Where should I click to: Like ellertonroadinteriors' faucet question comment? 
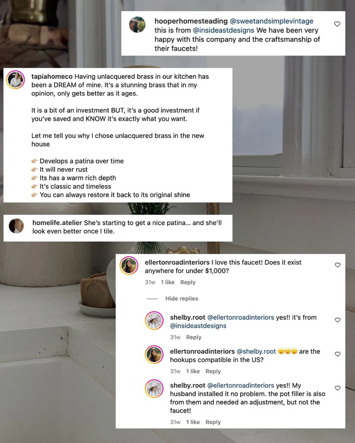tap(337, 265)
